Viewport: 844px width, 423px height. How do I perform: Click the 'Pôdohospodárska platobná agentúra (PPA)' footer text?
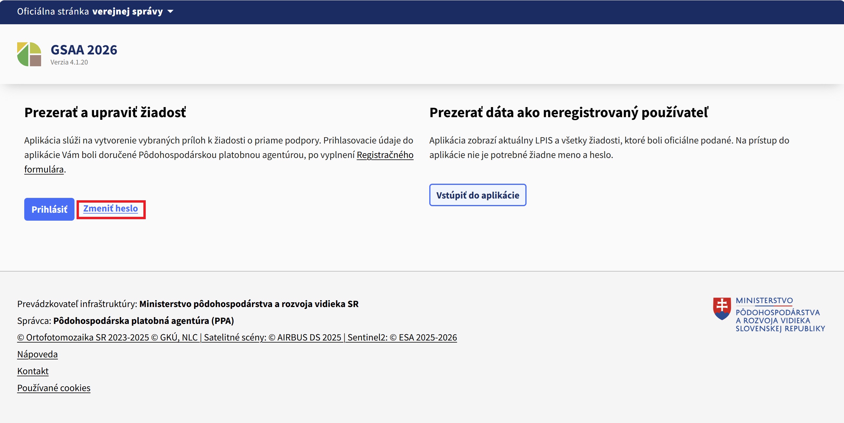pyautogui.click(x=143, y=320)
